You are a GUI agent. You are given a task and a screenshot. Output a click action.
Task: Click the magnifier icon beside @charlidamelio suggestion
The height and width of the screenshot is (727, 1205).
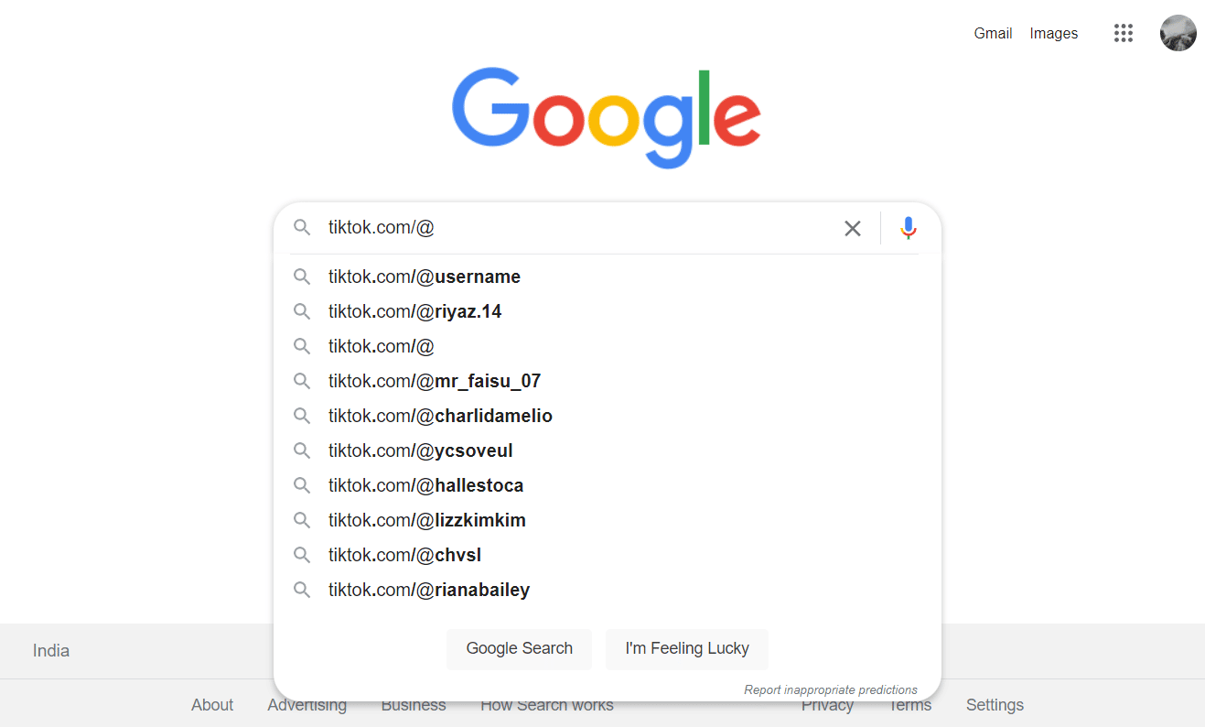coord(302,416)
